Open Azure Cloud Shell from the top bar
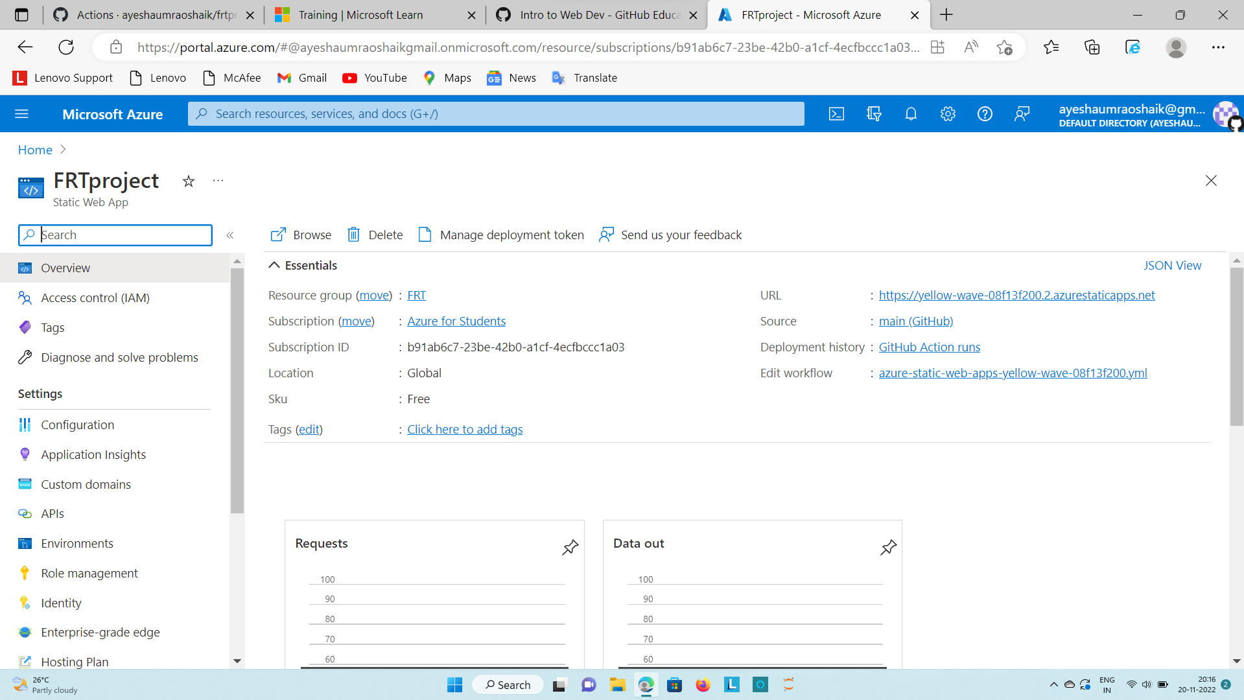This screenshot has height=700, width=1244. pos(836,113)
